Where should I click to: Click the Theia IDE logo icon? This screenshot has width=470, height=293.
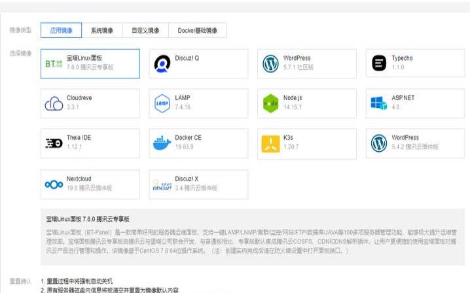pyautogui.click(x=54, y=143)
